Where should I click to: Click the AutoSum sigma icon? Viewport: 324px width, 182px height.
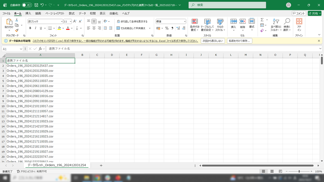pyautogui.click(x=262, y=20)
